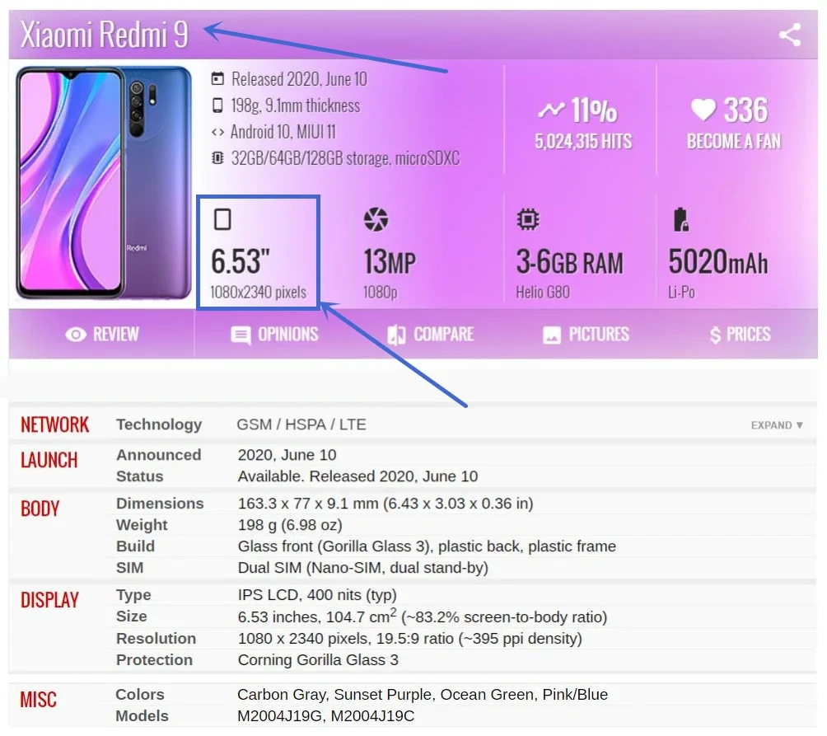
Task: Click the trend graph icon beside 11%
Action: point(551,110)
